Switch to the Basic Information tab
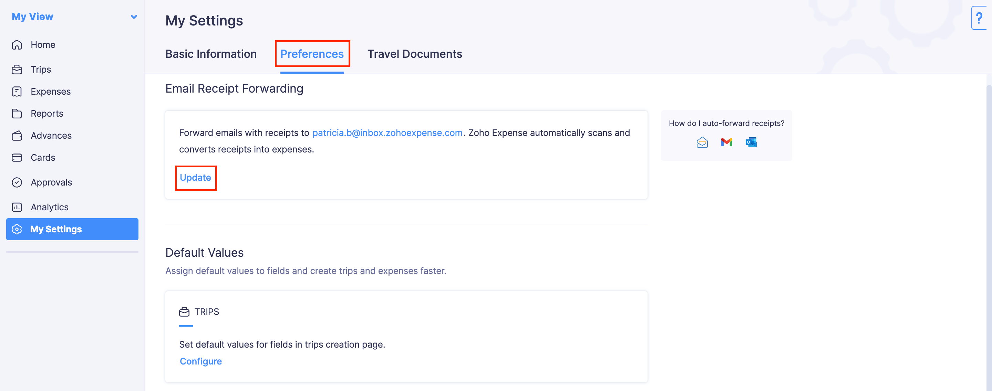 pyautogui.click(x=211, y=54)
